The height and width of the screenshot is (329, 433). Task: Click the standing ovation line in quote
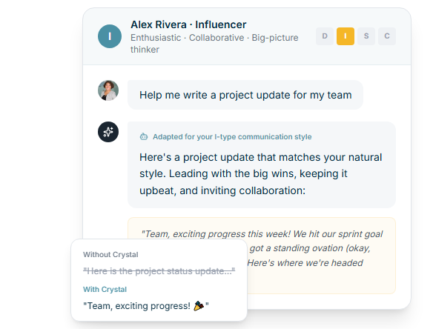(x=310, y=248)
